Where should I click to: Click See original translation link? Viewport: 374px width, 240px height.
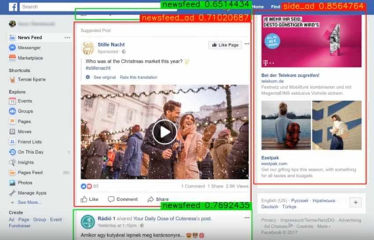(x=104, y=78)
